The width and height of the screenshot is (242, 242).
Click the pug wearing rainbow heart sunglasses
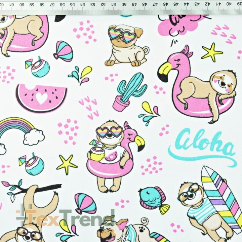click(x=127, y=45)
